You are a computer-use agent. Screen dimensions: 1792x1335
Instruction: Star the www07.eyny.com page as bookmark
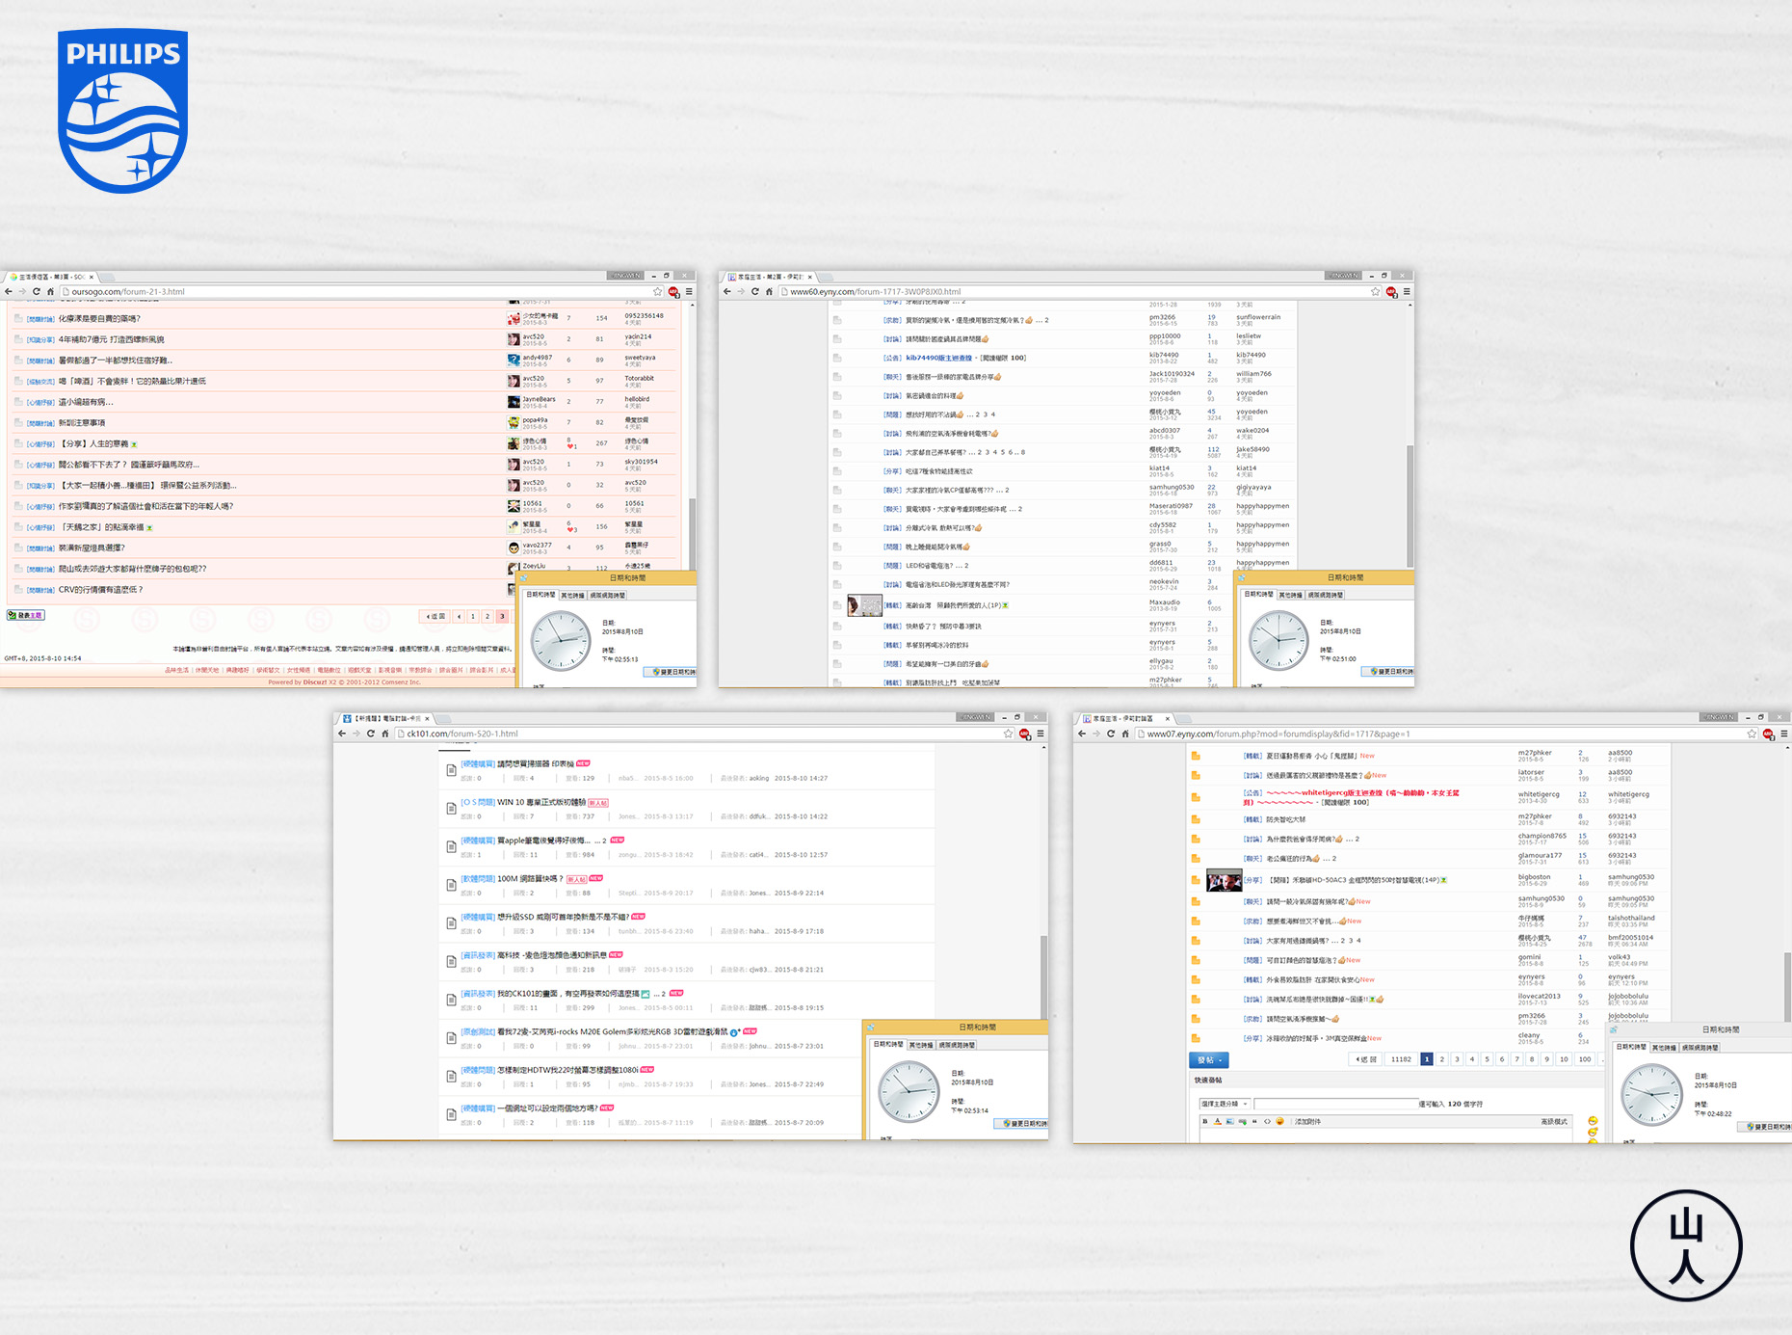point(1752,734)
